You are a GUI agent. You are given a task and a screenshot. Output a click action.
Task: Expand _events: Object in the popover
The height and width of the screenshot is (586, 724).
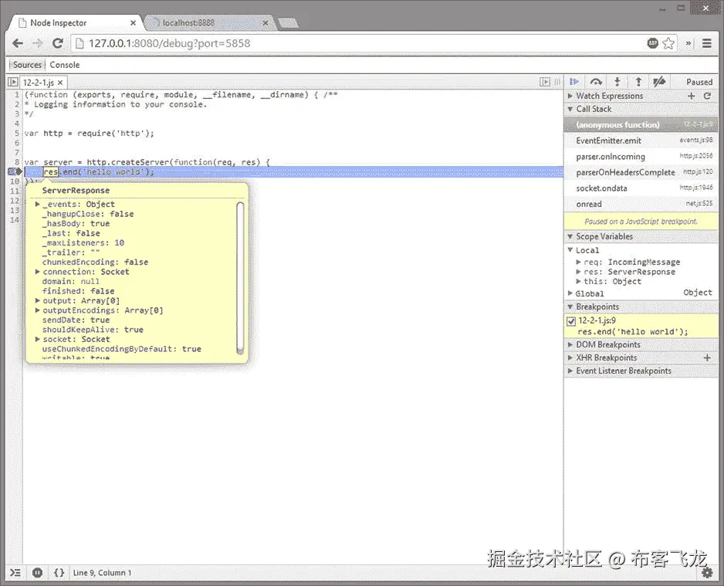point(37,204)
